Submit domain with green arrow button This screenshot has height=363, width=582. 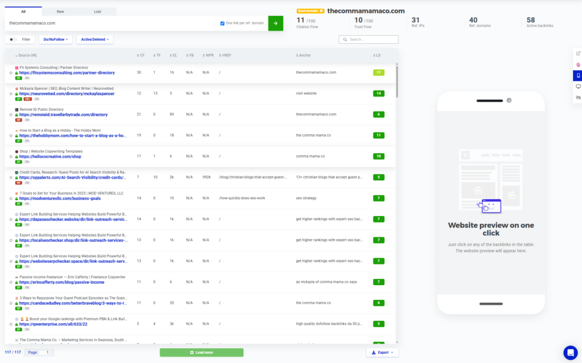tap(276, 23)
